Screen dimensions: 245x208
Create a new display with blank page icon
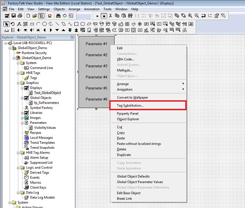pos(28,16)
